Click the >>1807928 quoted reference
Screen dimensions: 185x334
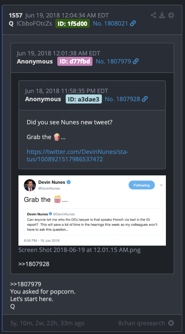click(x=34, y=264)
